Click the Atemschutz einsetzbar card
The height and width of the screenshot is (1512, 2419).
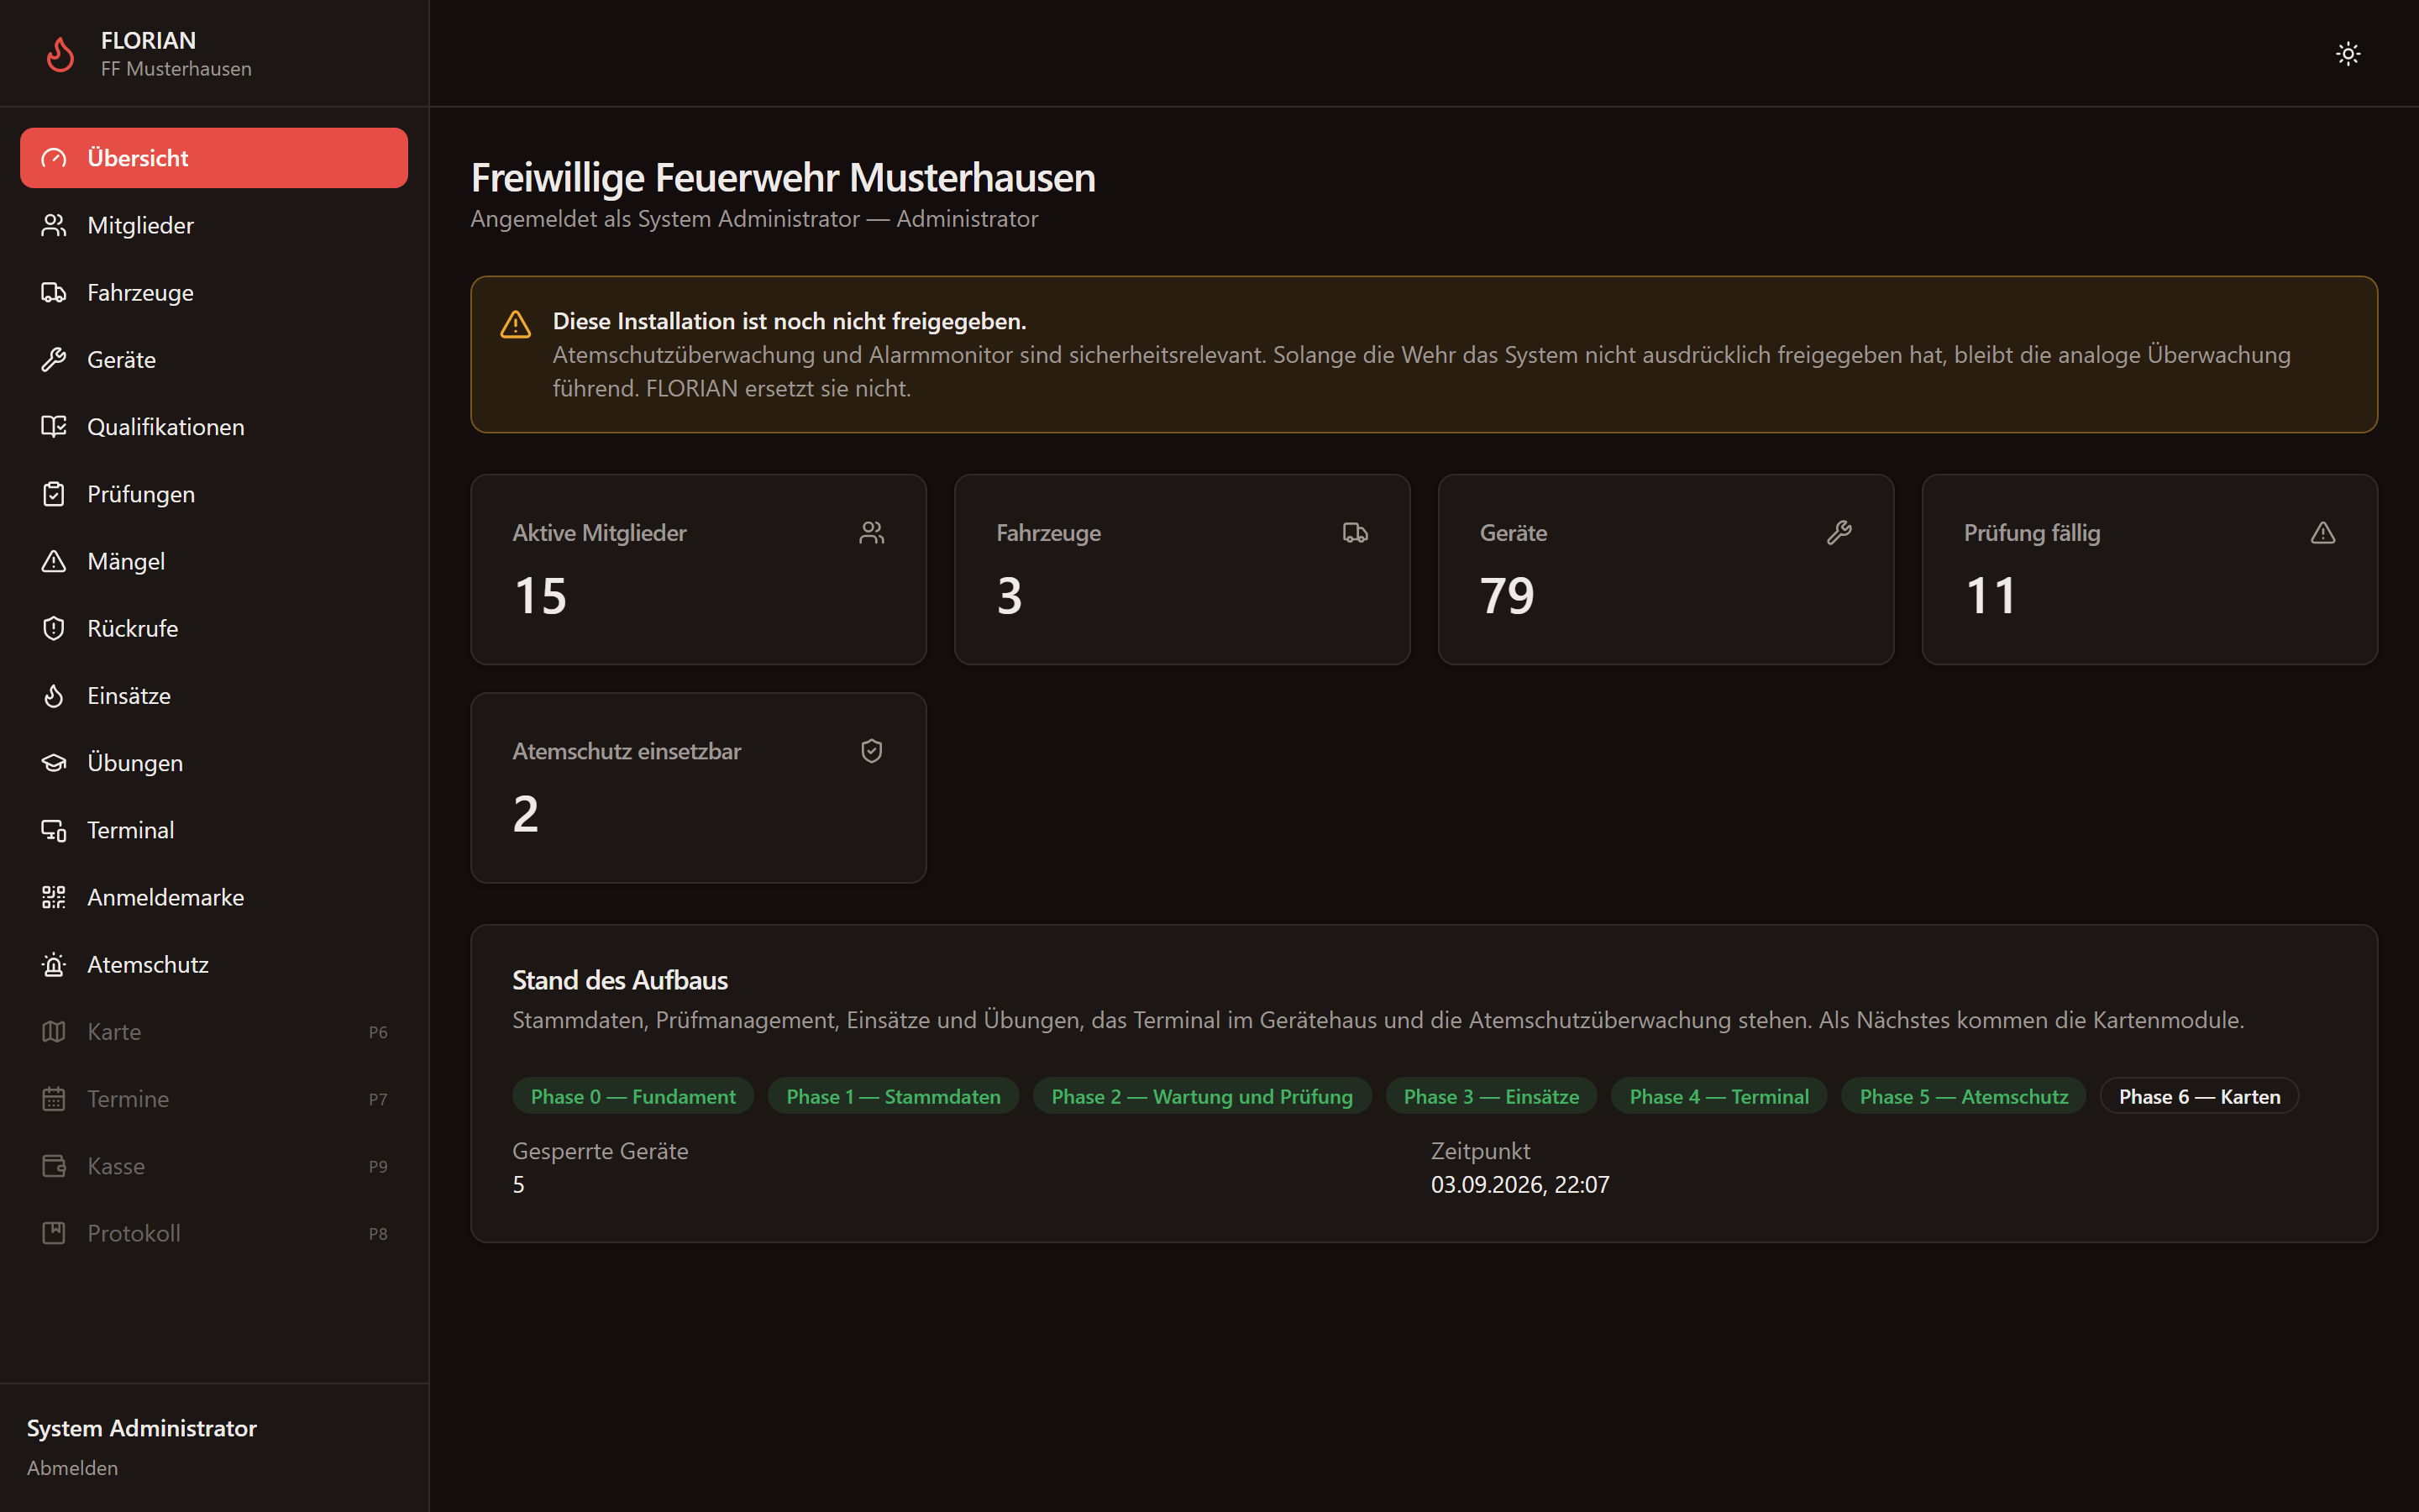tap(699, 788)
